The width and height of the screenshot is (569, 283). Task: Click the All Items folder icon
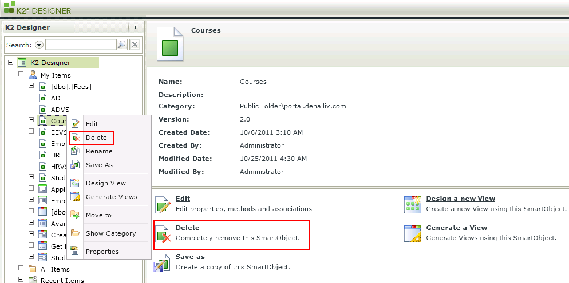33,269
